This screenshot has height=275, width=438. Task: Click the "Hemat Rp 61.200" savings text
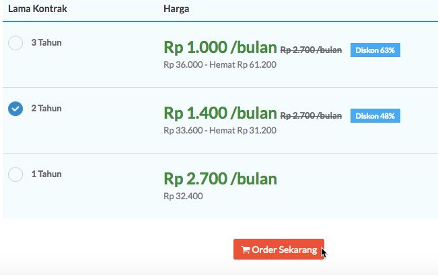click(244, 65)
